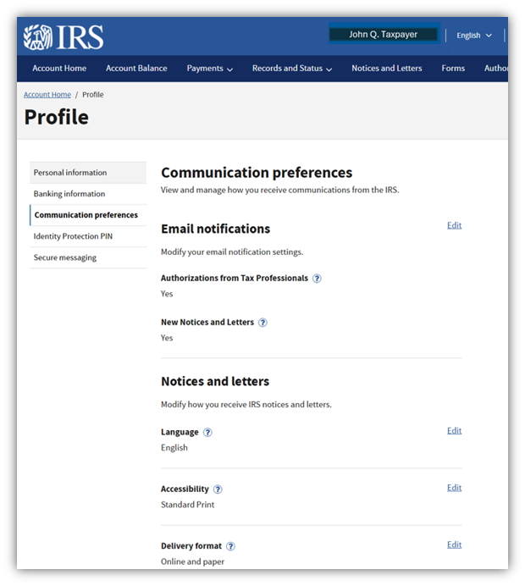This screenshot has width=525, height=586.
Task: Open help icon for New Notices and Letters
Action: (262, 323)
